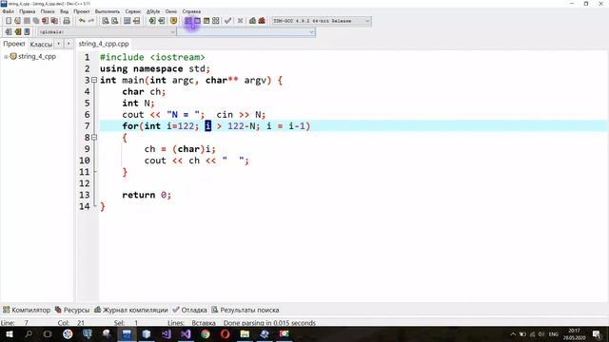Open the Файл menu
The image size is (609, 342).
(8, 11)
